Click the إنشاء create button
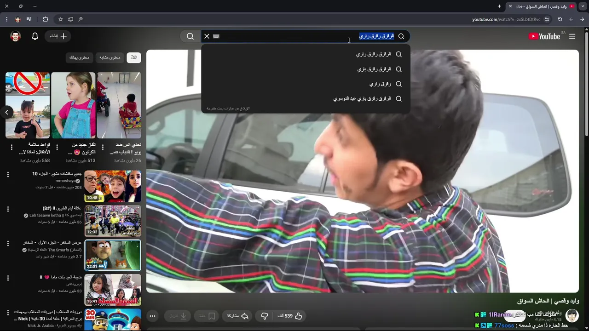Screen dimensions: 589x331 pyautogui.click(x=58, y=36)
